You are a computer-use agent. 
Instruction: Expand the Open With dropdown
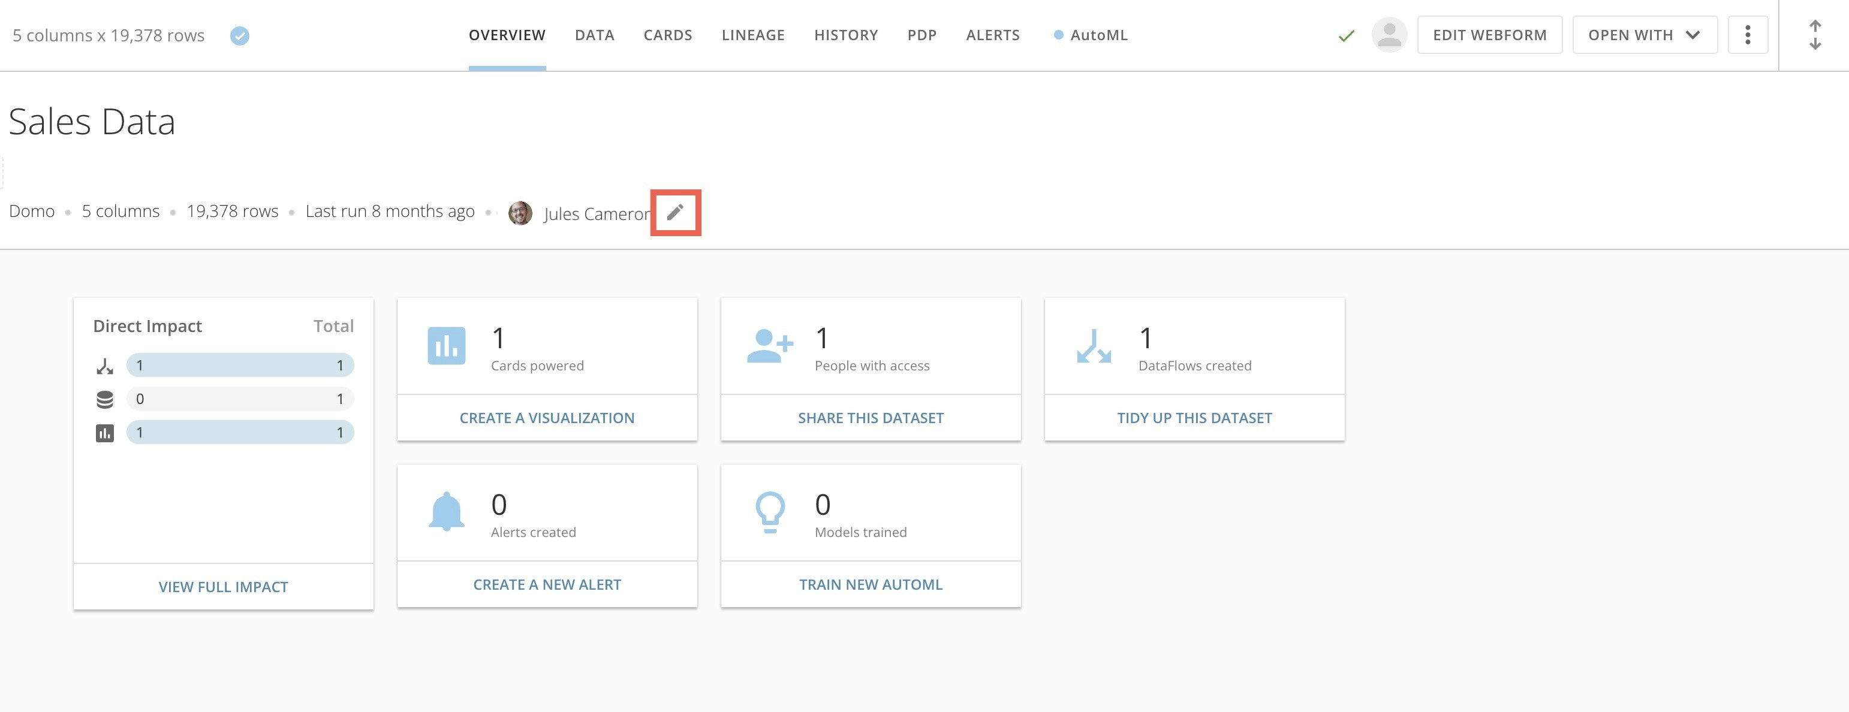[1644, 34]
